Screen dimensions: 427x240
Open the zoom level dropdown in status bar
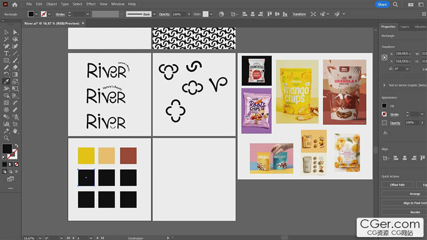coord(40,238)
